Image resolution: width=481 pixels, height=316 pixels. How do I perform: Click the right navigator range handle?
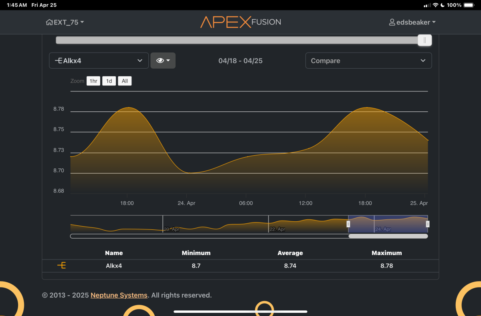click(x=428, y=224)
